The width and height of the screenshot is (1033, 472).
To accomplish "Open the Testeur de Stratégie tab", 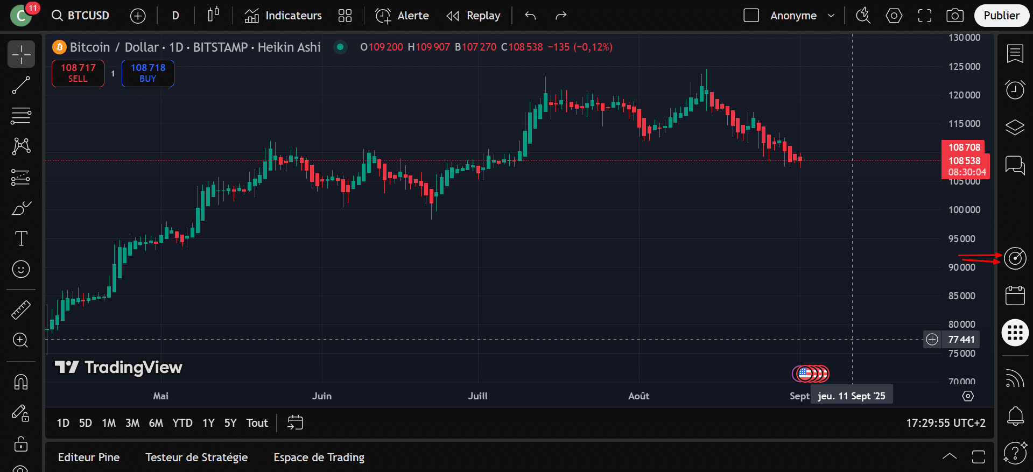I will coord(196,457).
